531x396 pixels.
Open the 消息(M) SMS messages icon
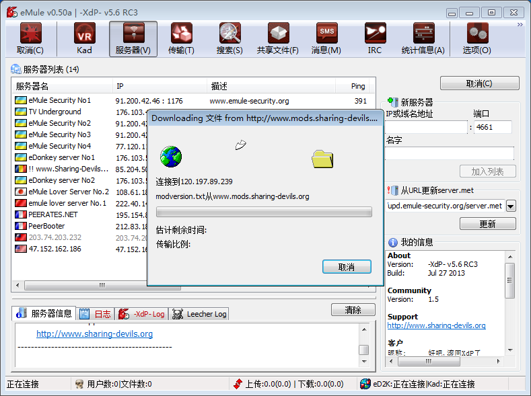[x=326, y=33]
